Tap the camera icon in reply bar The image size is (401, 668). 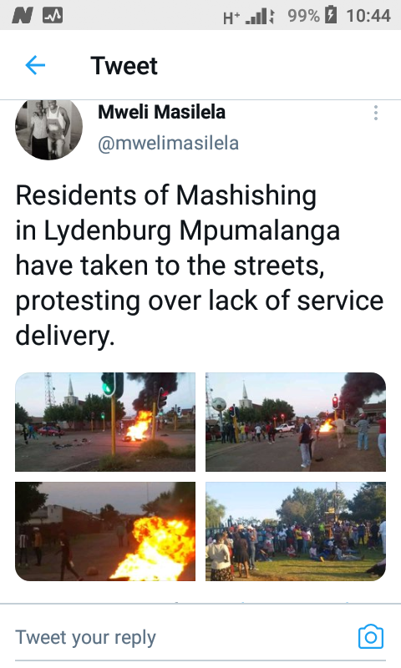(371, 636)
